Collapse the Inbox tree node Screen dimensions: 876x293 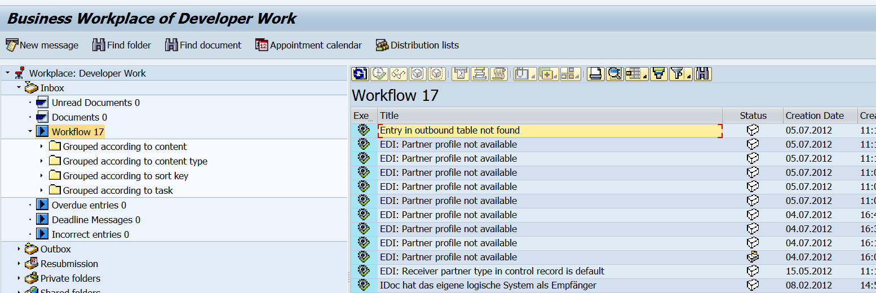[19, 88]
